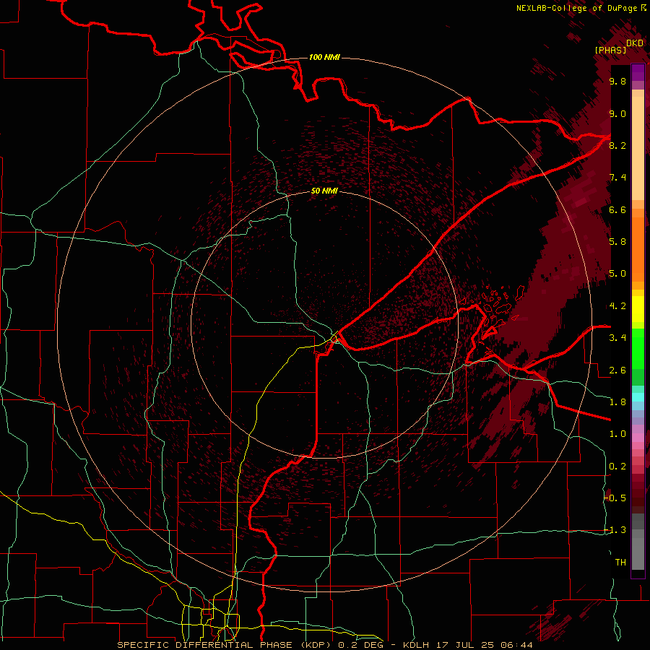Click the yellow color bar segment
Image resolution: width=650 pixels, height=650 pixels.
638,309
